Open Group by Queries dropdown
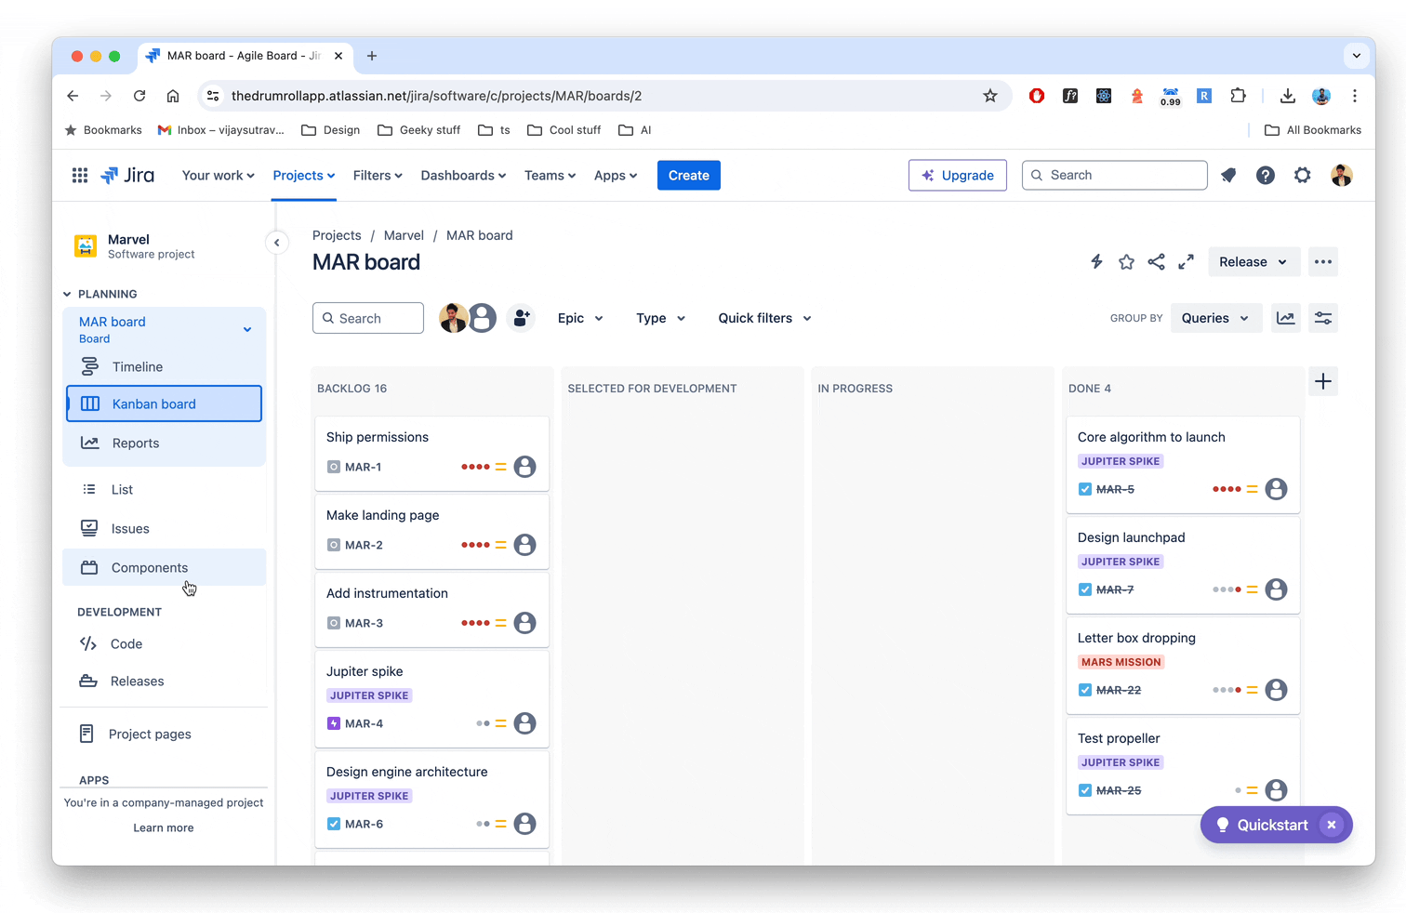The height and width of the screenshot is (913, 1406). pos(1215,318)
